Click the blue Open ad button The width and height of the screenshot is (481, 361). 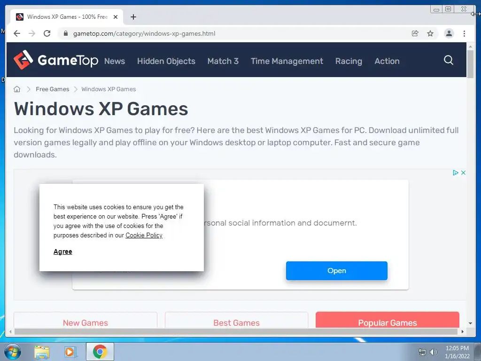[336, 270]
